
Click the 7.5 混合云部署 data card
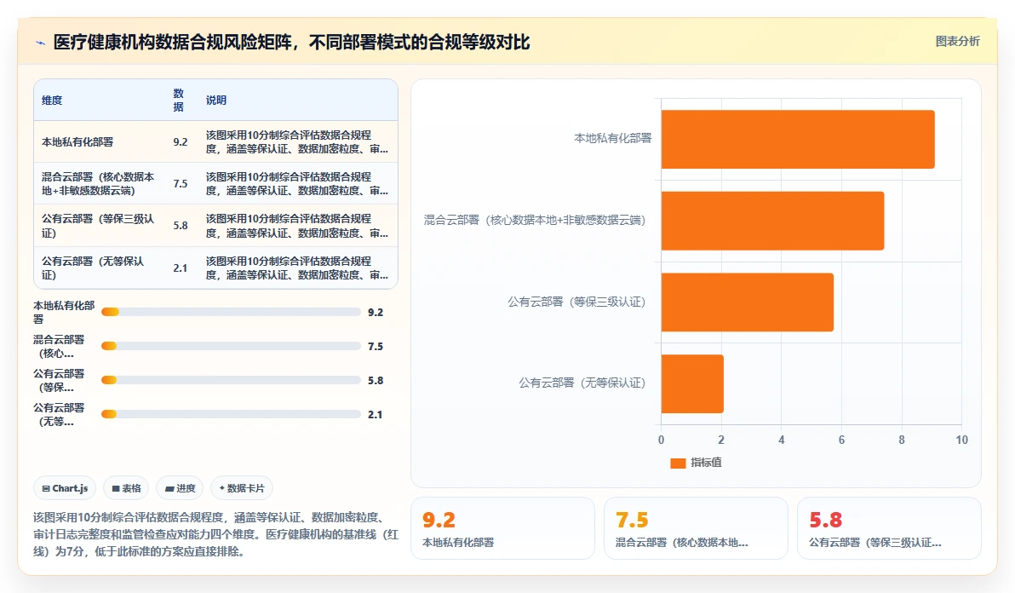coord(696,528)
